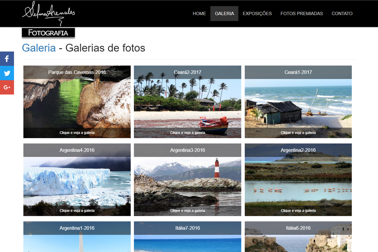
Task: Select the GALERIA navigation tab
Action: point(224,13)
